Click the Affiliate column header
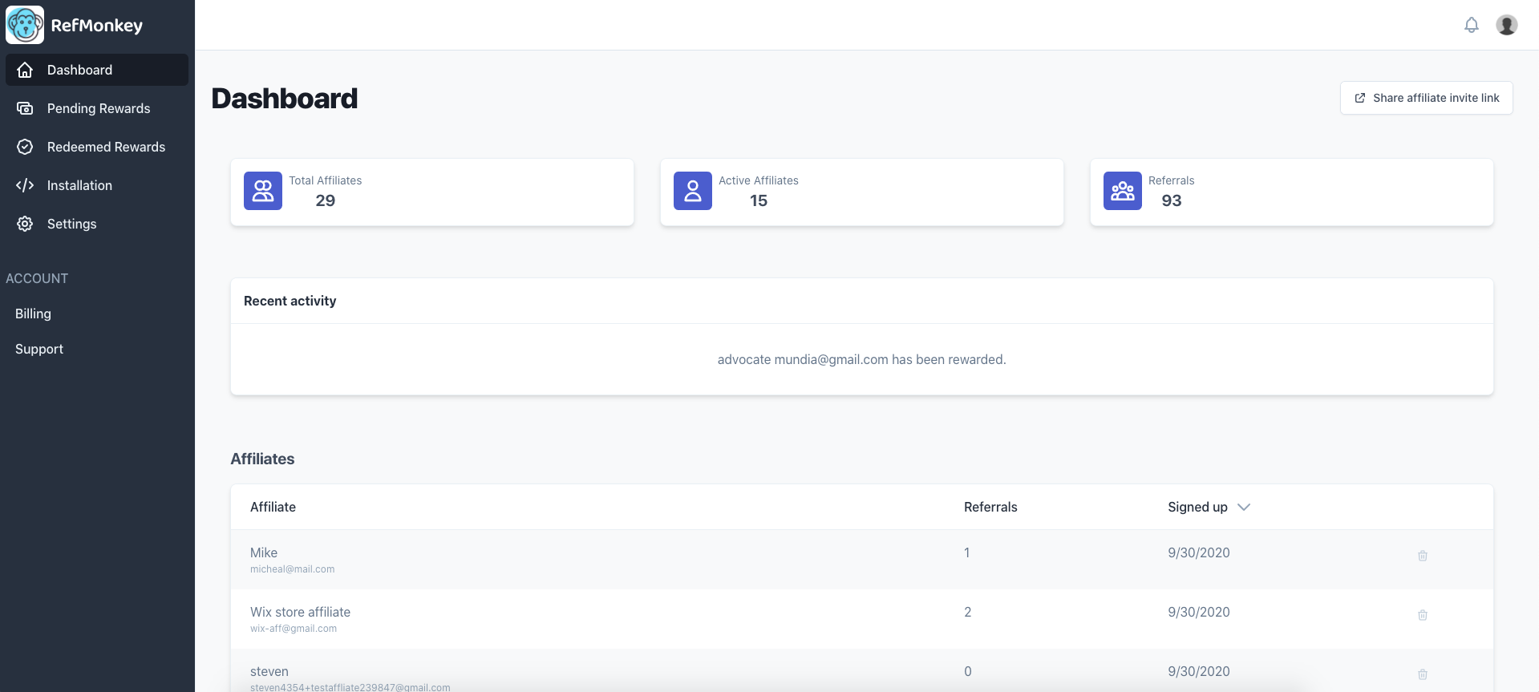This screenshot has width=1539, height=692. [x=273, y=507]
